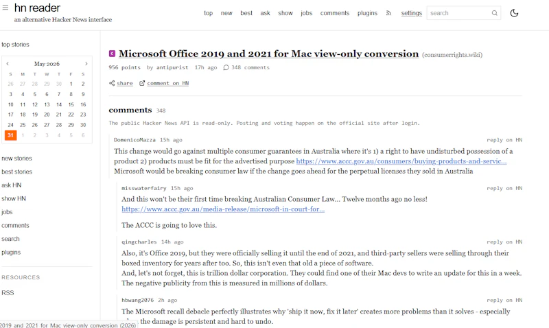Click the May 2026 calendar header

tap(47, 64)
